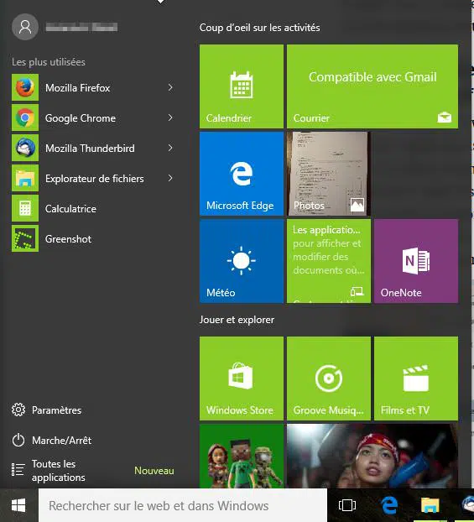This screenshot has width=474, height=522.
Task: Open the Photos tile
Action: point(329,174)
